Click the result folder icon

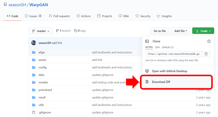click(x=34, y=98)
